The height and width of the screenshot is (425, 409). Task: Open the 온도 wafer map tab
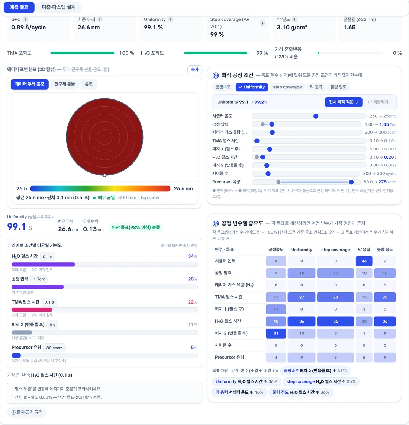89,84
